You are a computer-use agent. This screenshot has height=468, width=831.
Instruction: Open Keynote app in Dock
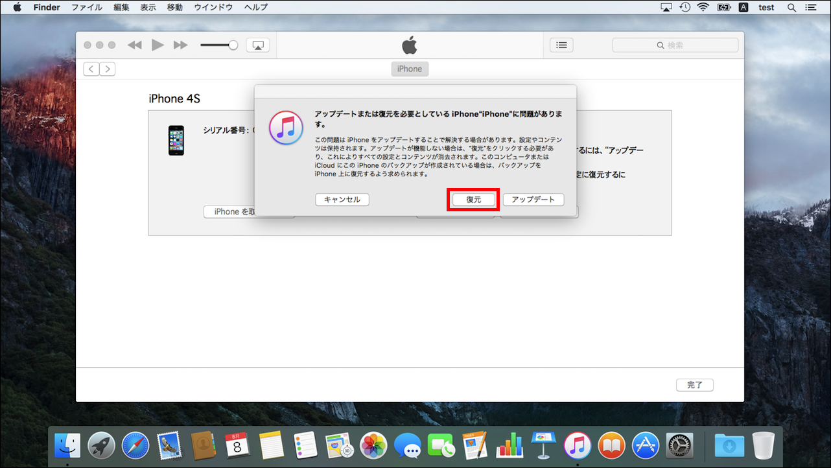(543, 445)
